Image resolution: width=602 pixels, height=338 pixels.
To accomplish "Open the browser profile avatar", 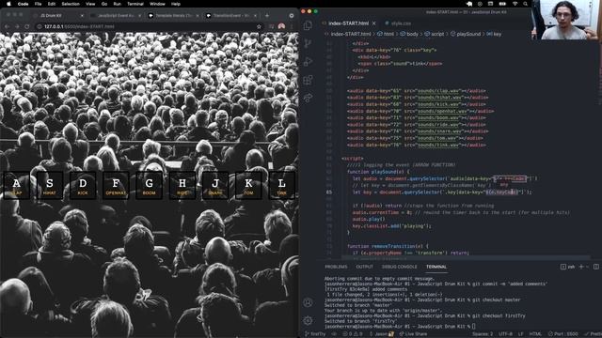I will pyautogui.click(x=281, y=26).
